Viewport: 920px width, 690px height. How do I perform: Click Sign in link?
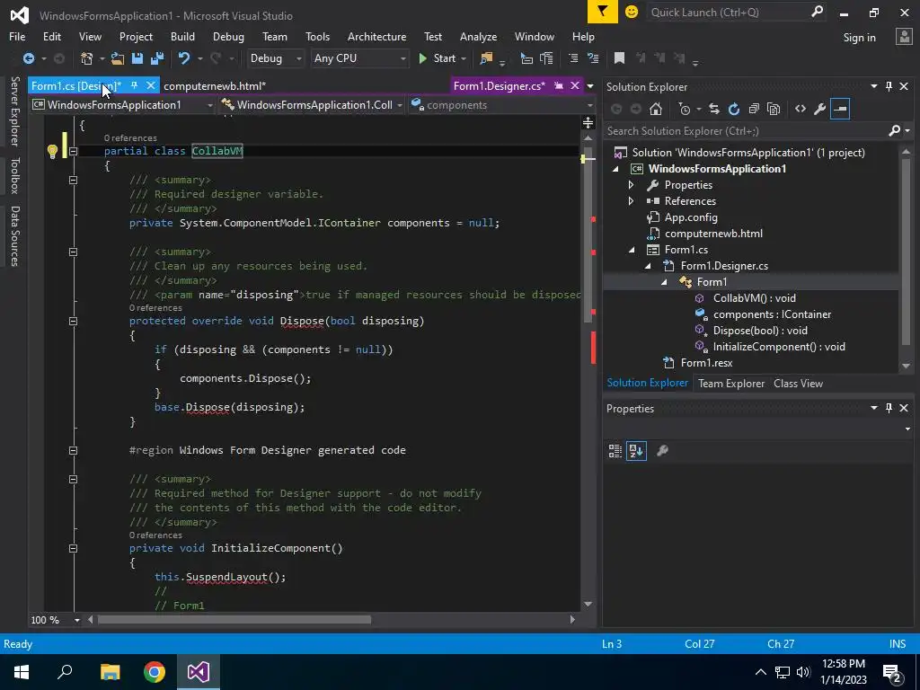tap(859, 38)
